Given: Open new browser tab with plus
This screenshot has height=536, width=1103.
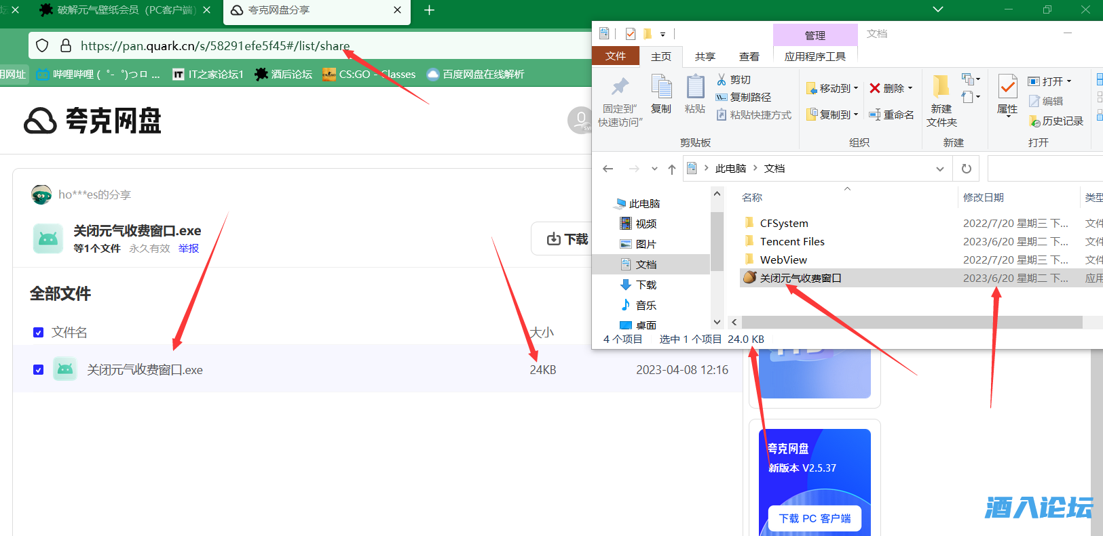Looking at the screenshot, I should coord(429,10).
